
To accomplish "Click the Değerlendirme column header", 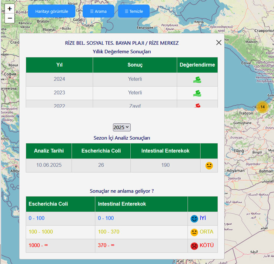I will click(197, 65).
